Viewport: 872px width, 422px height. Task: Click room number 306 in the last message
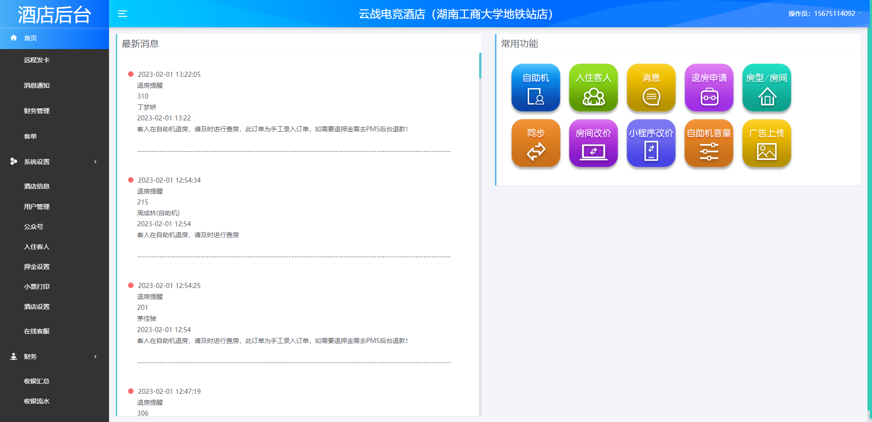[x=143, y=413]
